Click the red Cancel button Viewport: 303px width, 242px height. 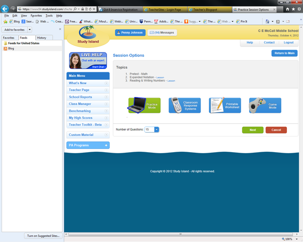[x=276, y=130]
